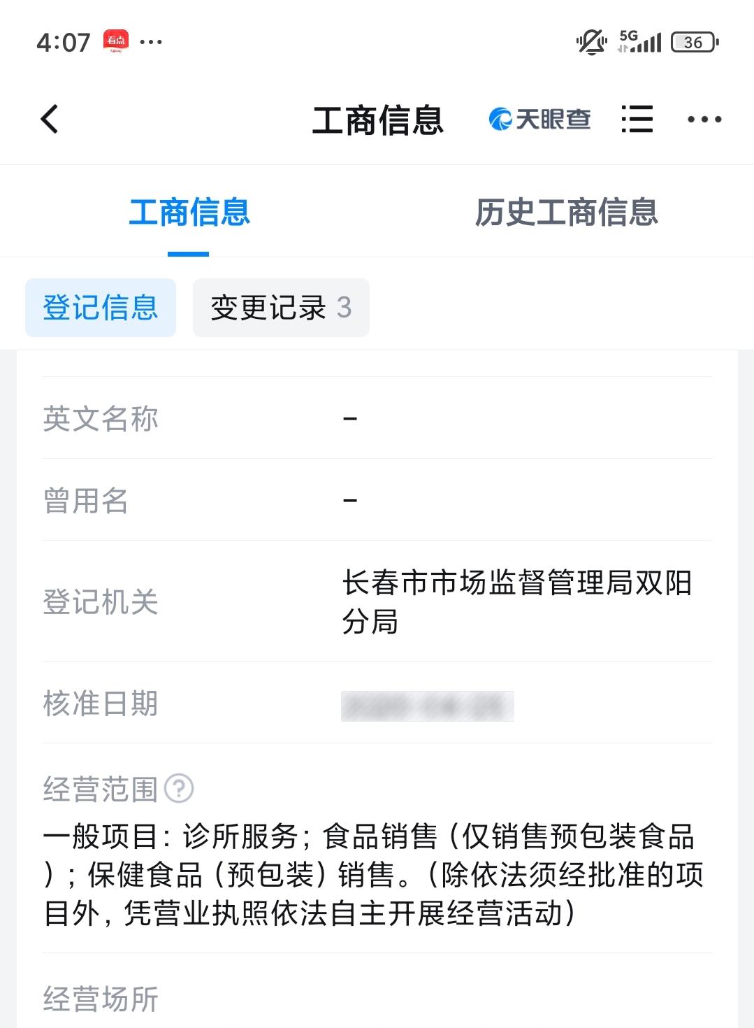
Task: Tap the 经营范围 question mark help icon
Action: tap(179, 788)
